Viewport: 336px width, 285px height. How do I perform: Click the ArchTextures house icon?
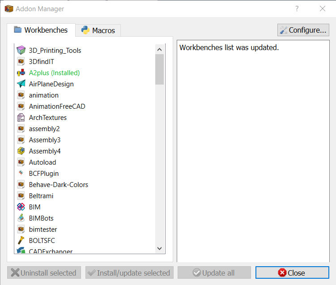(21, 117)
